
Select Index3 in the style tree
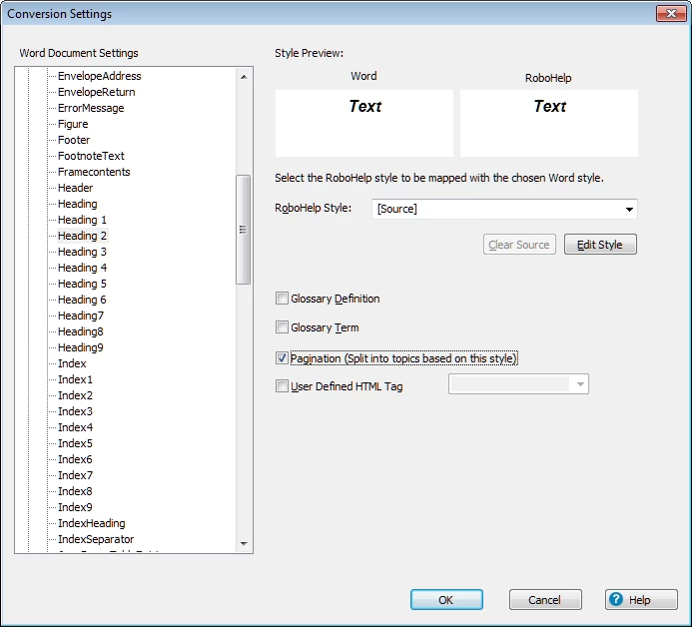75,411
